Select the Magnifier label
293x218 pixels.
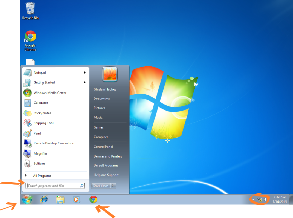[41, 154]
